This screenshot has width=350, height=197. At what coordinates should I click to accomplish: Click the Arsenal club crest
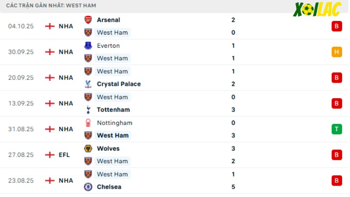click(88, 20)
